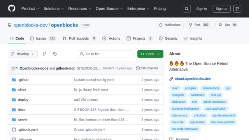The image size is (249, 140).
Task: Select the postgres topic tag
Action: coord(190,88)
